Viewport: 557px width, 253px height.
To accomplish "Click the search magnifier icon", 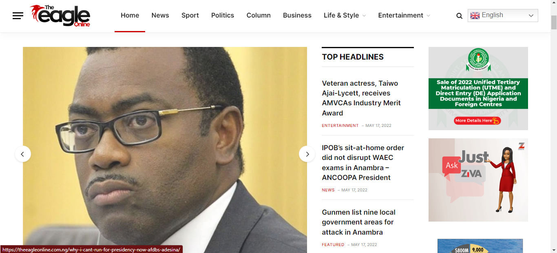I will point(459,16).
